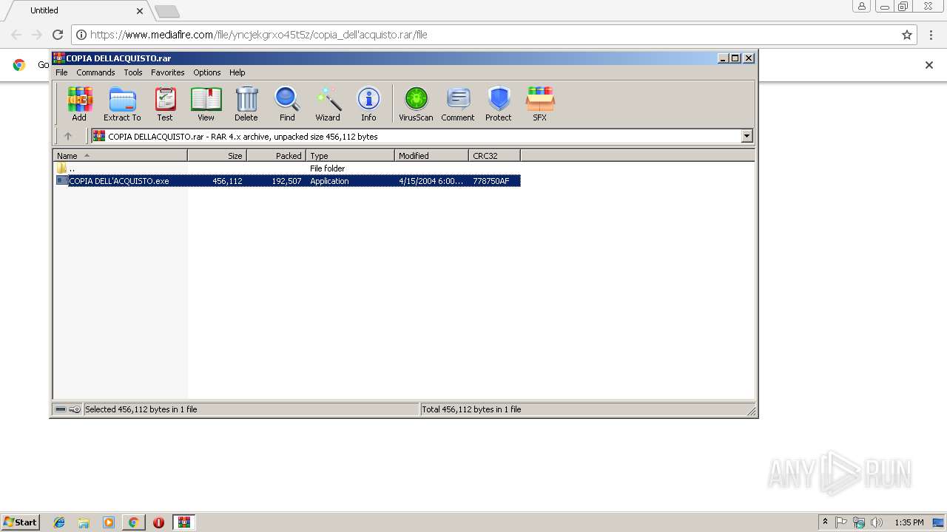This screenshot has height=532, width=947.
Task: Click the drive icon in WinRAR status bar
Action: pyautogui.click(x=61, y=409)
